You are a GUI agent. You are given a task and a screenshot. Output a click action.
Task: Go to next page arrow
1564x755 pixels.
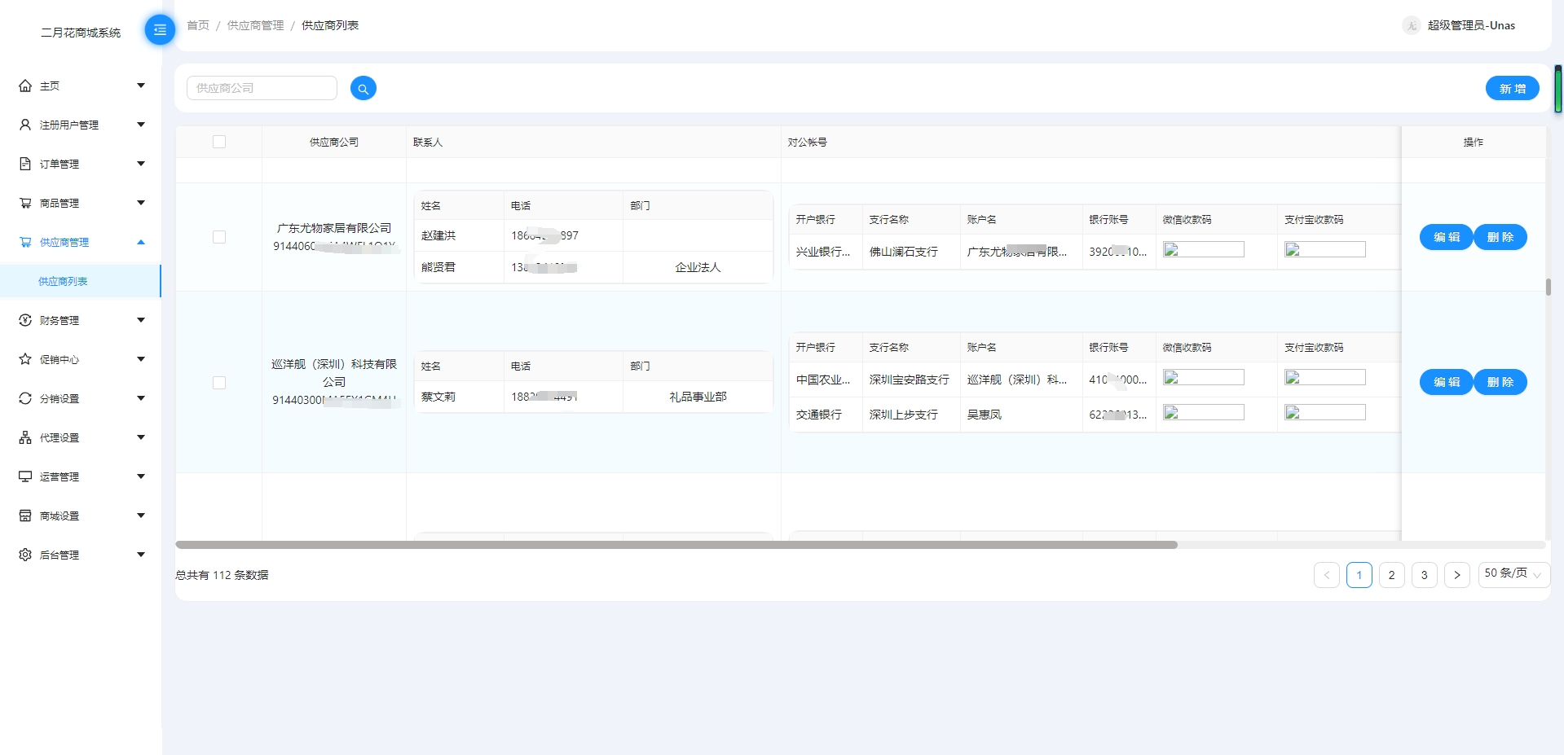1456,575
